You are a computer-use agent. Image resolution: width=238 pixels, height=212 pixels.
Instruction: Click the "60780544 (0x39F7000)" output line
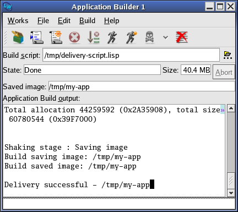(53, 119)
